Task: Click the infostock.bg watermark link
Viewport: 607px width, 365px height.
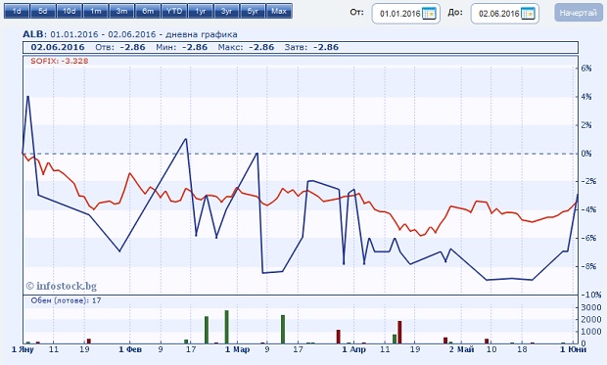Action: point(61,286)
